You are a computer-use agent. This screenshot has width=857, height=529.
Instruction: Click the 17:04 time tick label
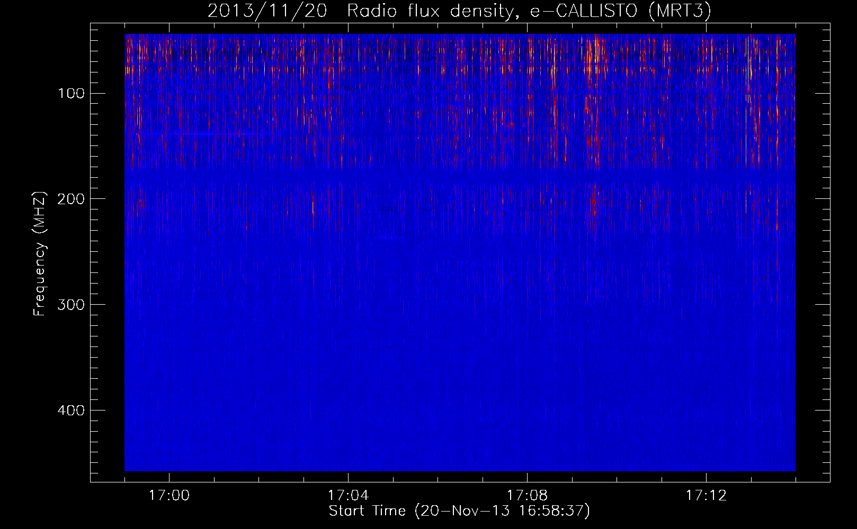click(348, 496)
